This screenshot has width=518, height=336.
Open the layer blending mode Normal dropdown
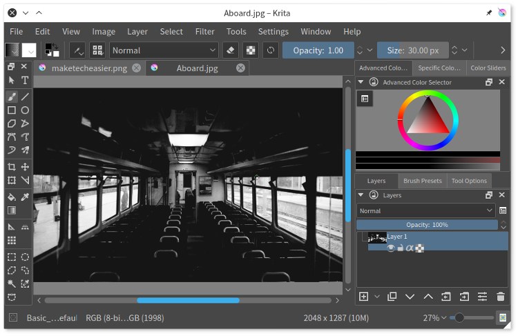[425, 211]
